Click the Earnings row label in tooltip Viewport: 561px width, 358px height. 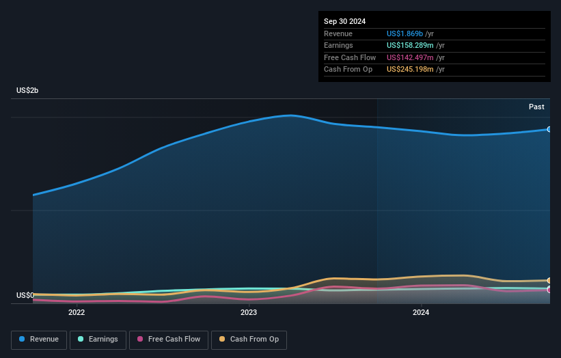tap(338, 45)
